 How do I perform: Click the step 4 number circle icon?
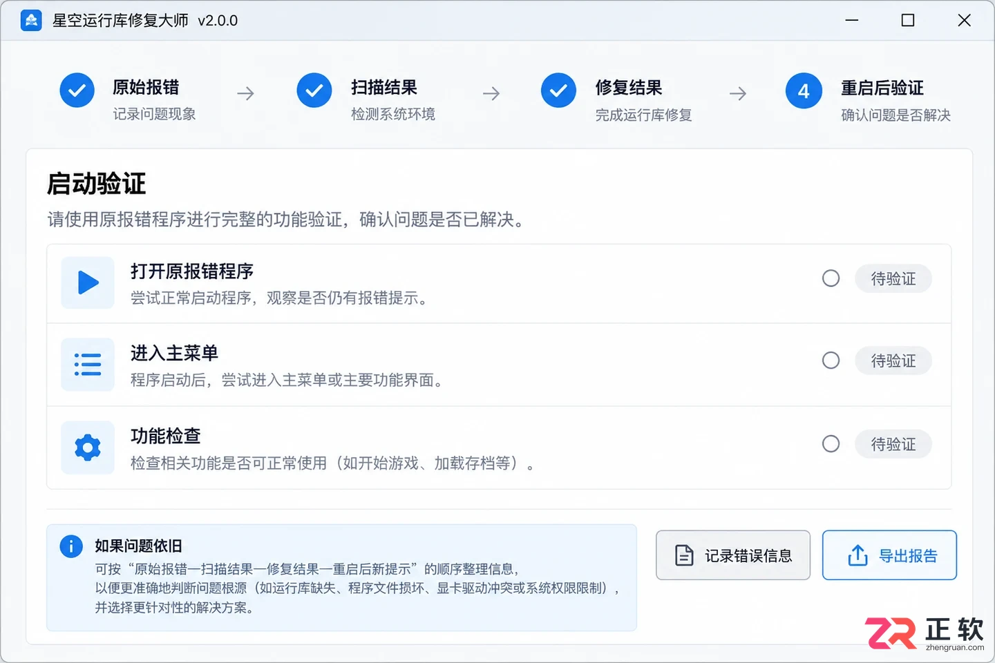pyautogui.click(x=804, y=90)
